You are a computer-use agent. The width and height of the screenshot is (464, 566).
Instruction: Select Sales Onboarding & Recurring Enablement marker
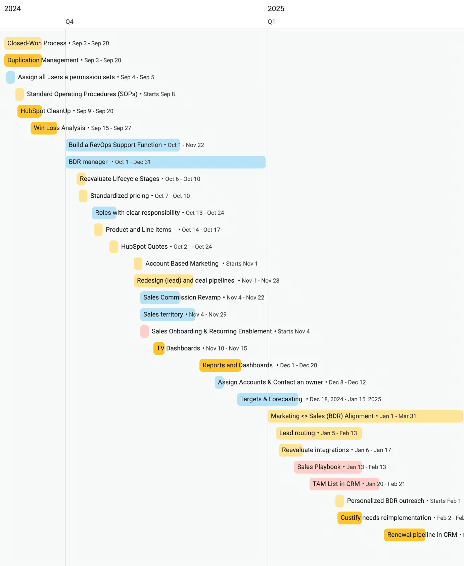[x=144, y=331]
